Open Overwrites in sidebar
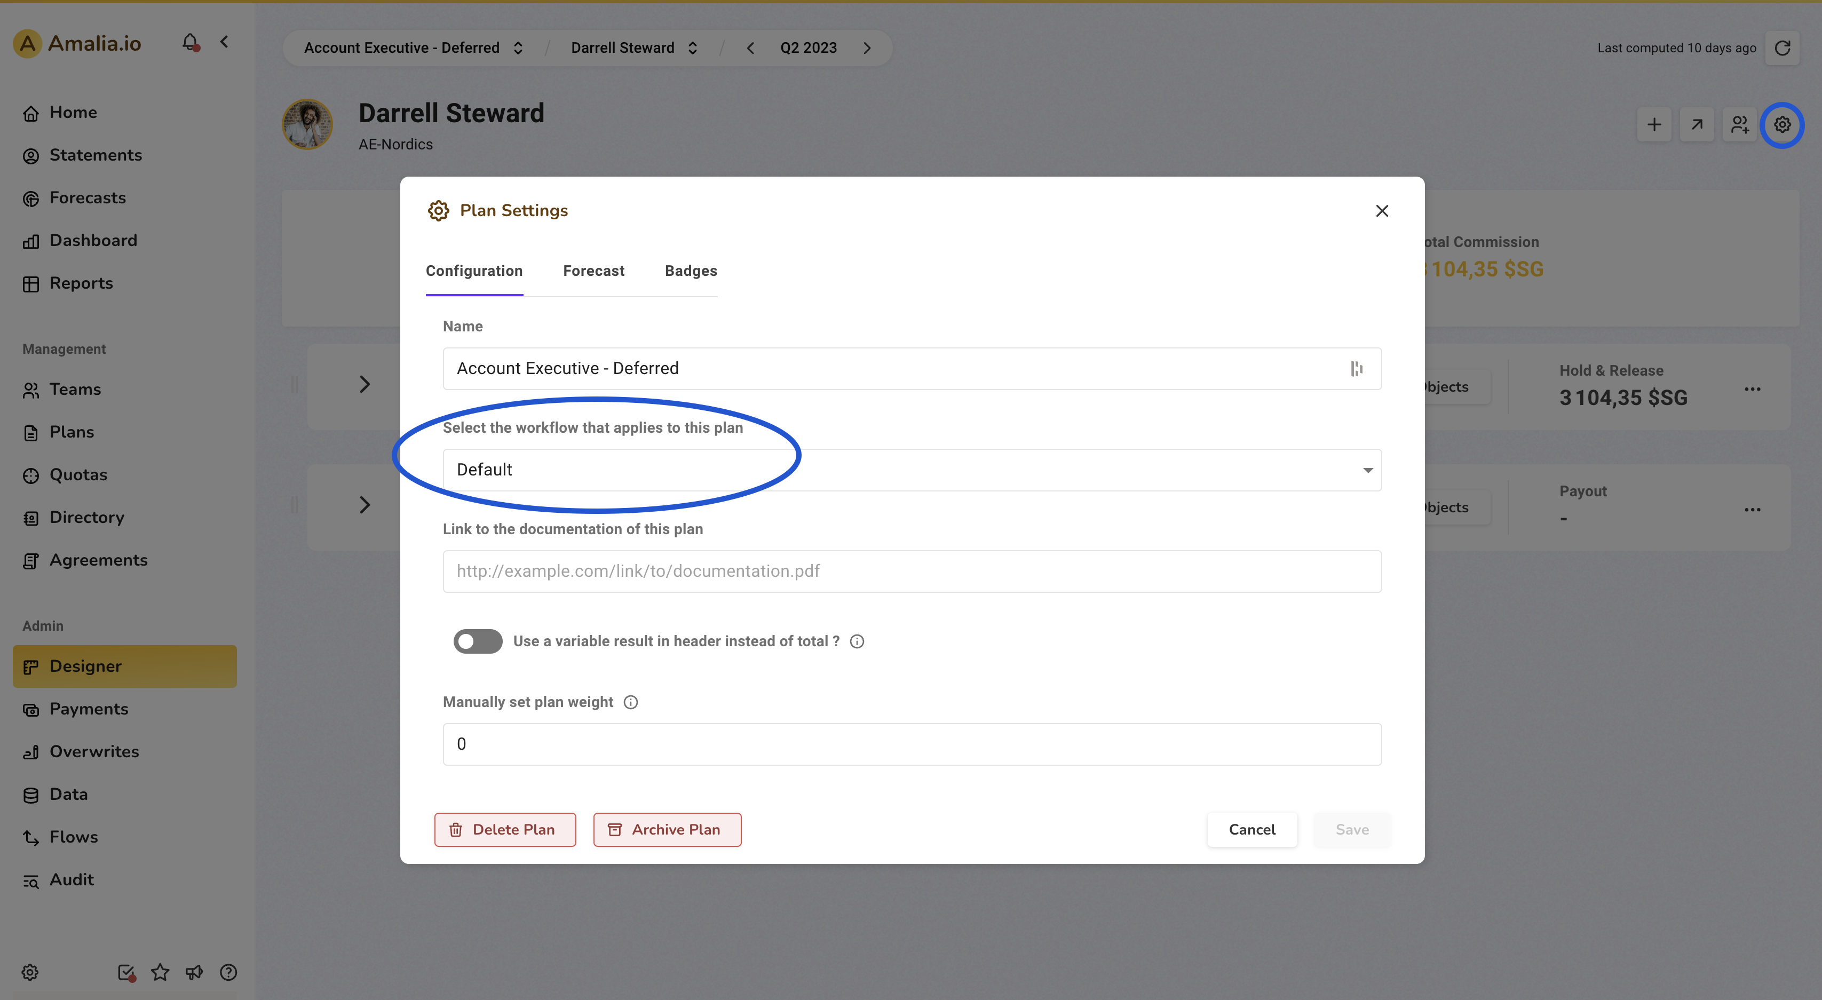 pos(124,752)
